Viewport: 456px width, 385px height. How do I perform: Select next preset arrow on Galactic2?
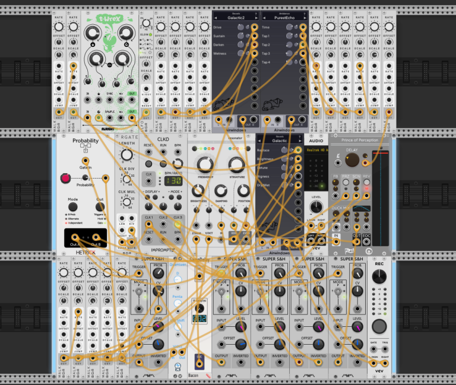[256, 18]
